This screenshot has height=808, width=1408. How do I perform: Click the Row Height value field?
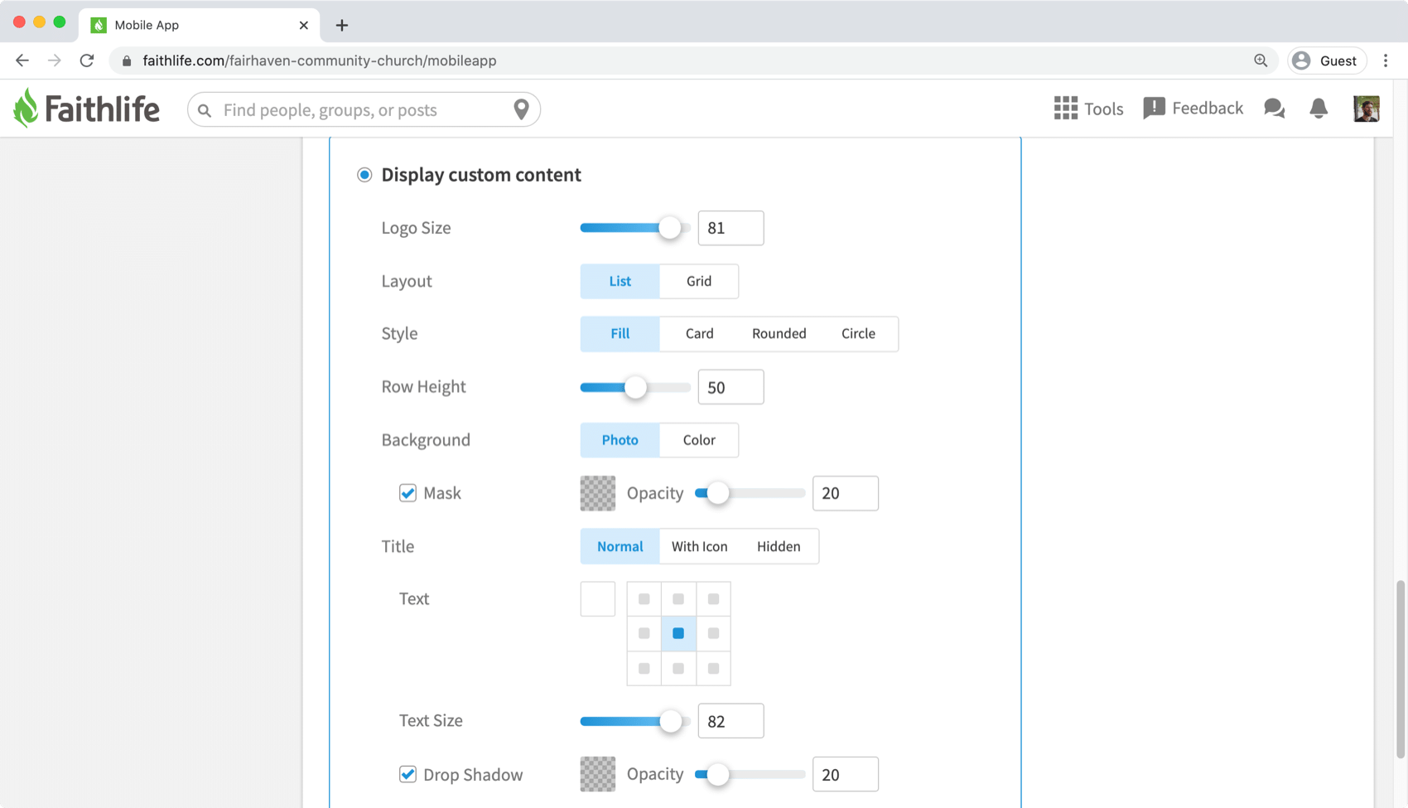pyautogui.click(x=731, y=387)
